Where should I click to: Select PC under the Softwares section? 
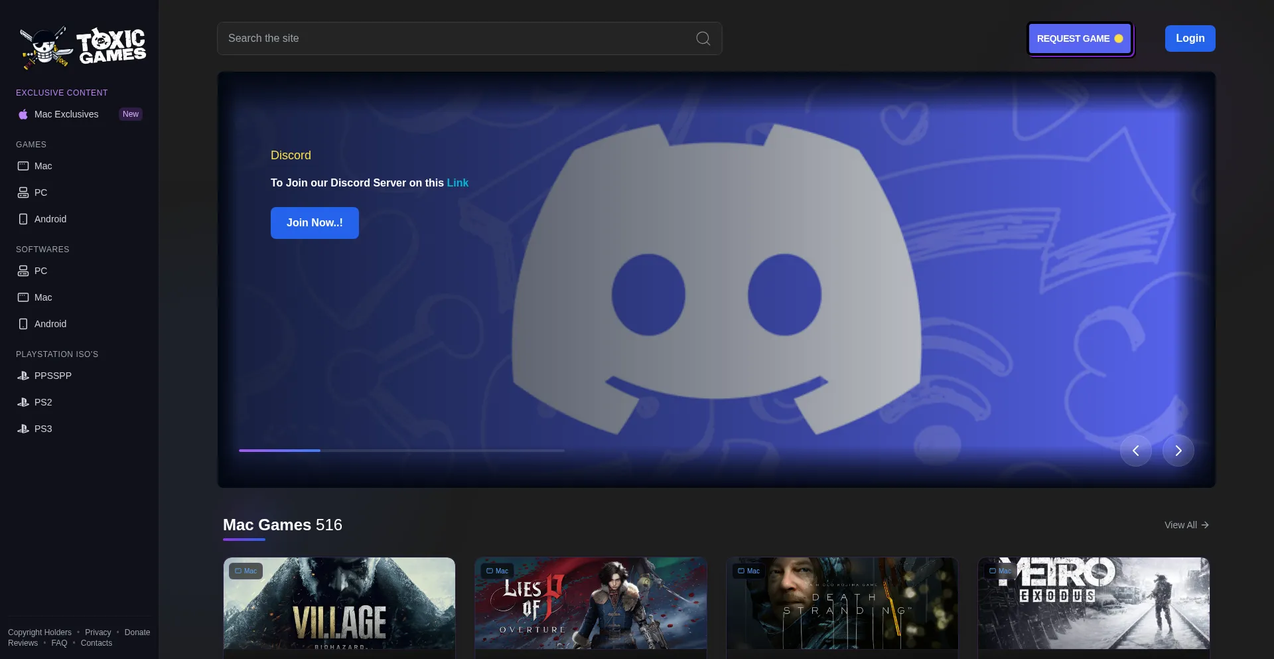click(x=23, y=271)
